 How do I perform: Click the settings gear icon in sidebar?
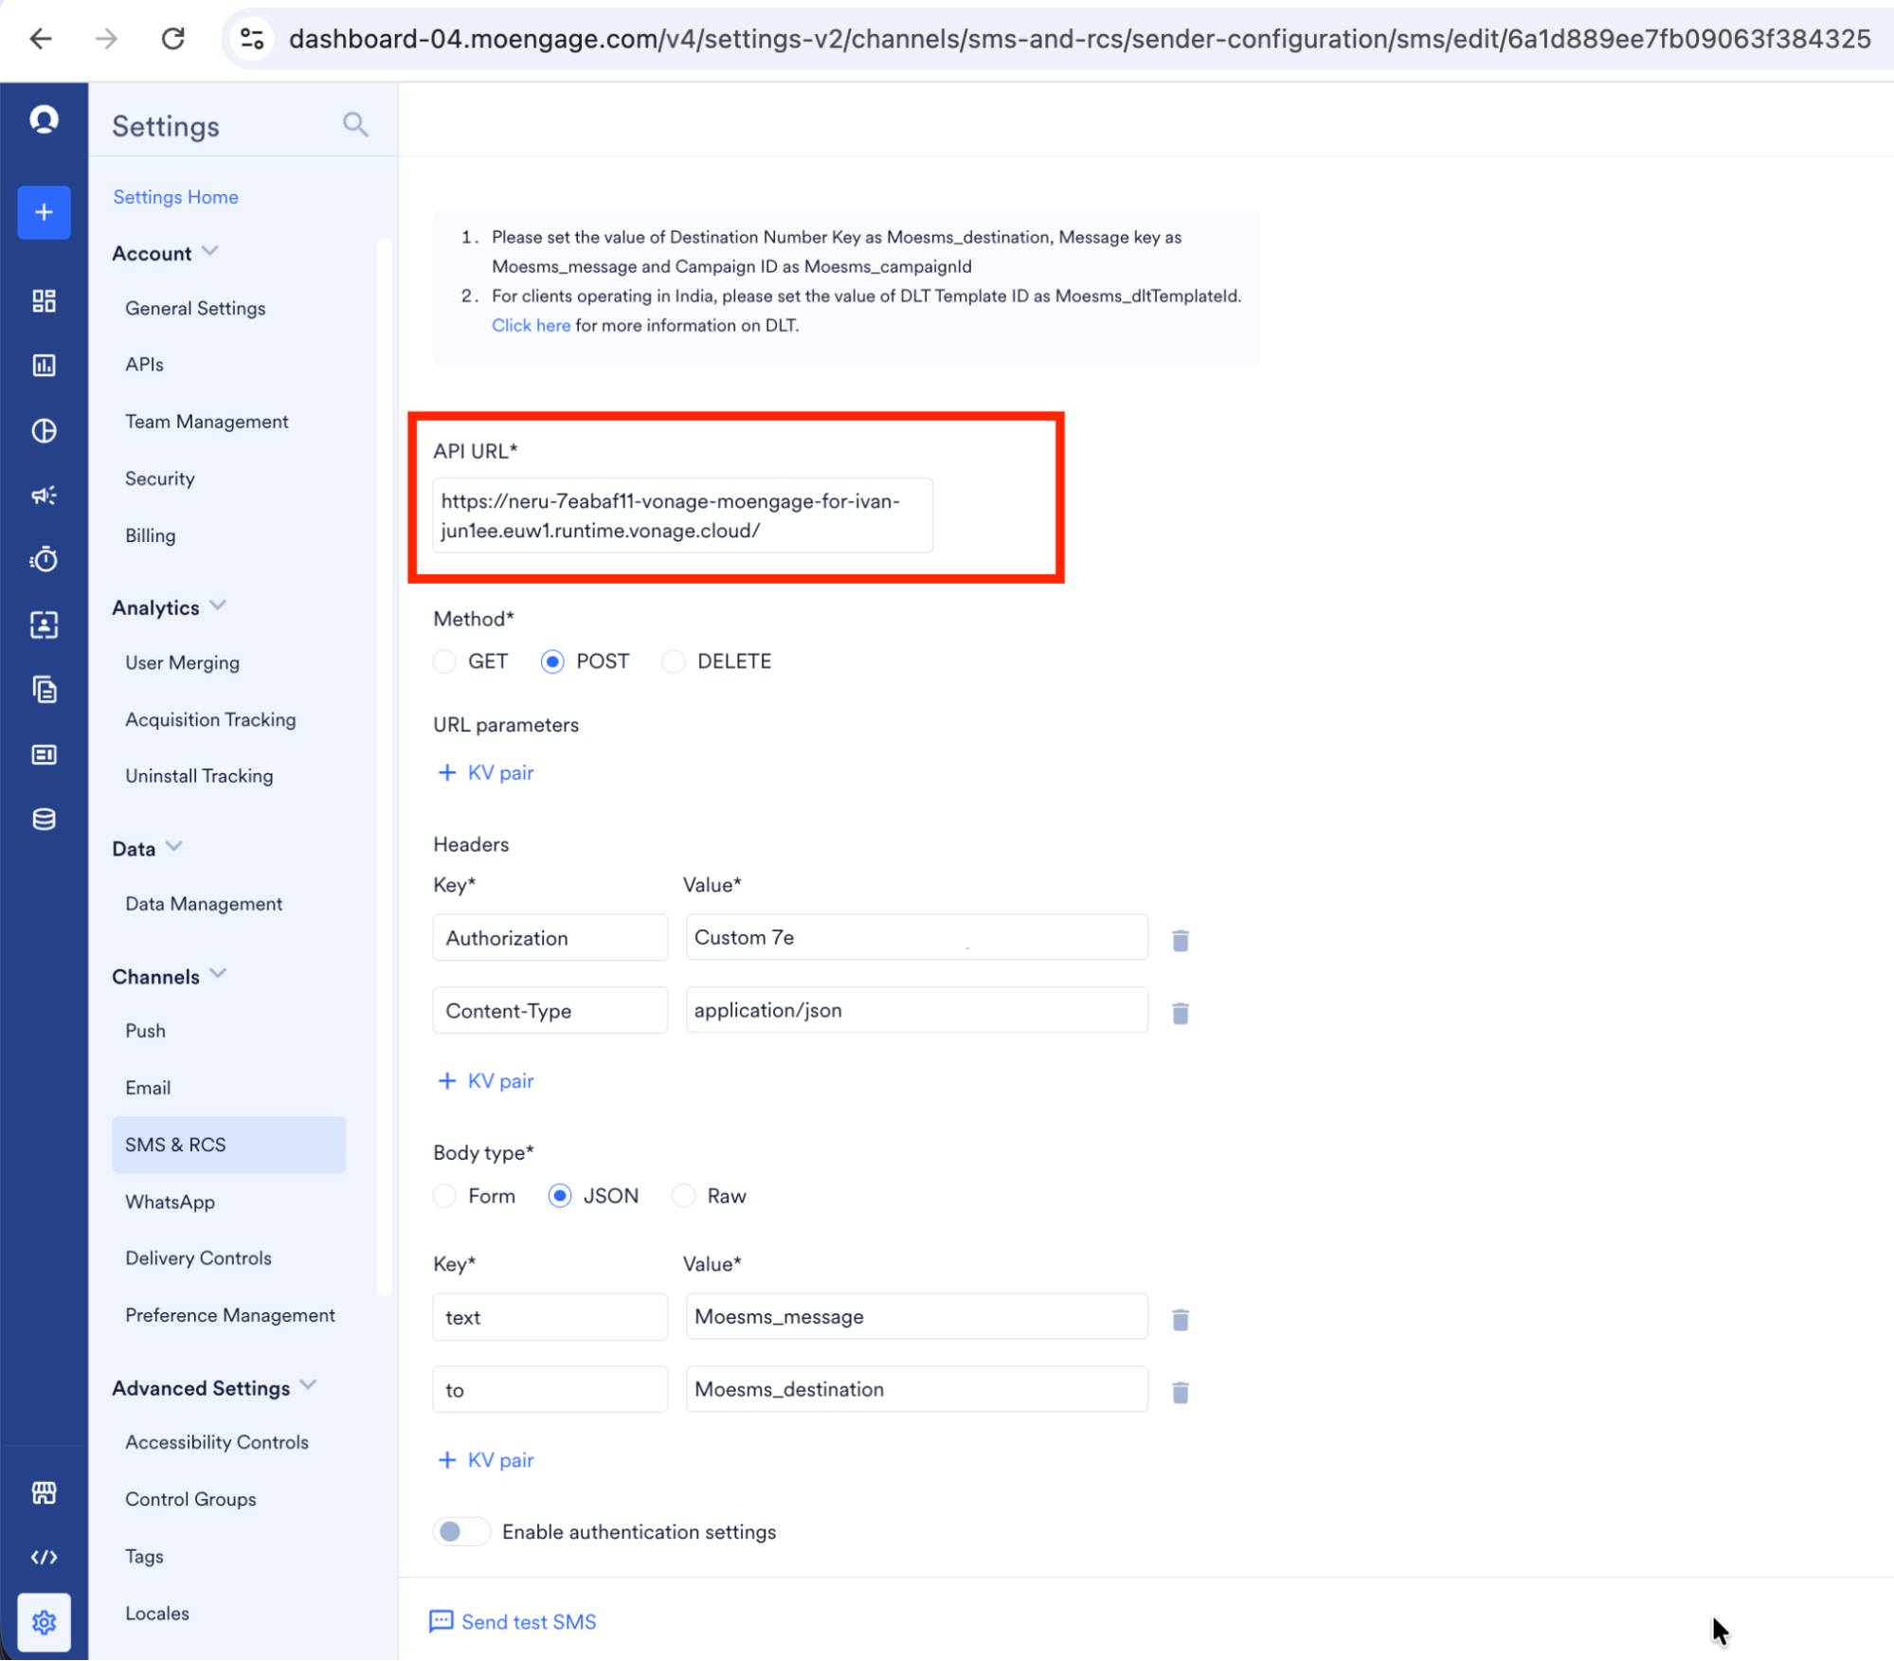pos(44,1623)
